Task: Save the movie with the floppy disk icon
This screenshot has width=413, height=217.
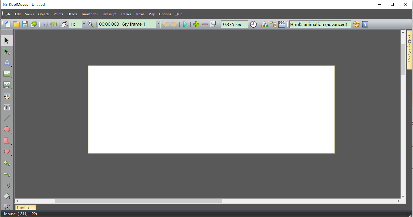Action: pos(25,24)
